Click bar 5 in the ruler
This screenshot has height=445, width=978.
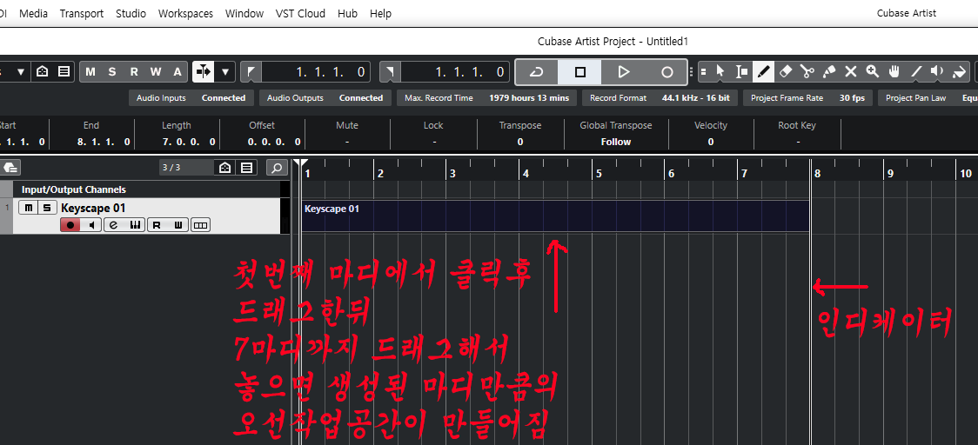point(599,174)
